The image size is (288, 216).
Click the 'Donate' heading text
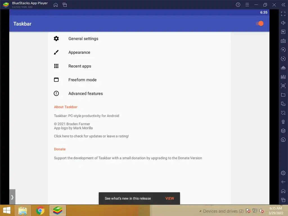click(x=60, y=149)
